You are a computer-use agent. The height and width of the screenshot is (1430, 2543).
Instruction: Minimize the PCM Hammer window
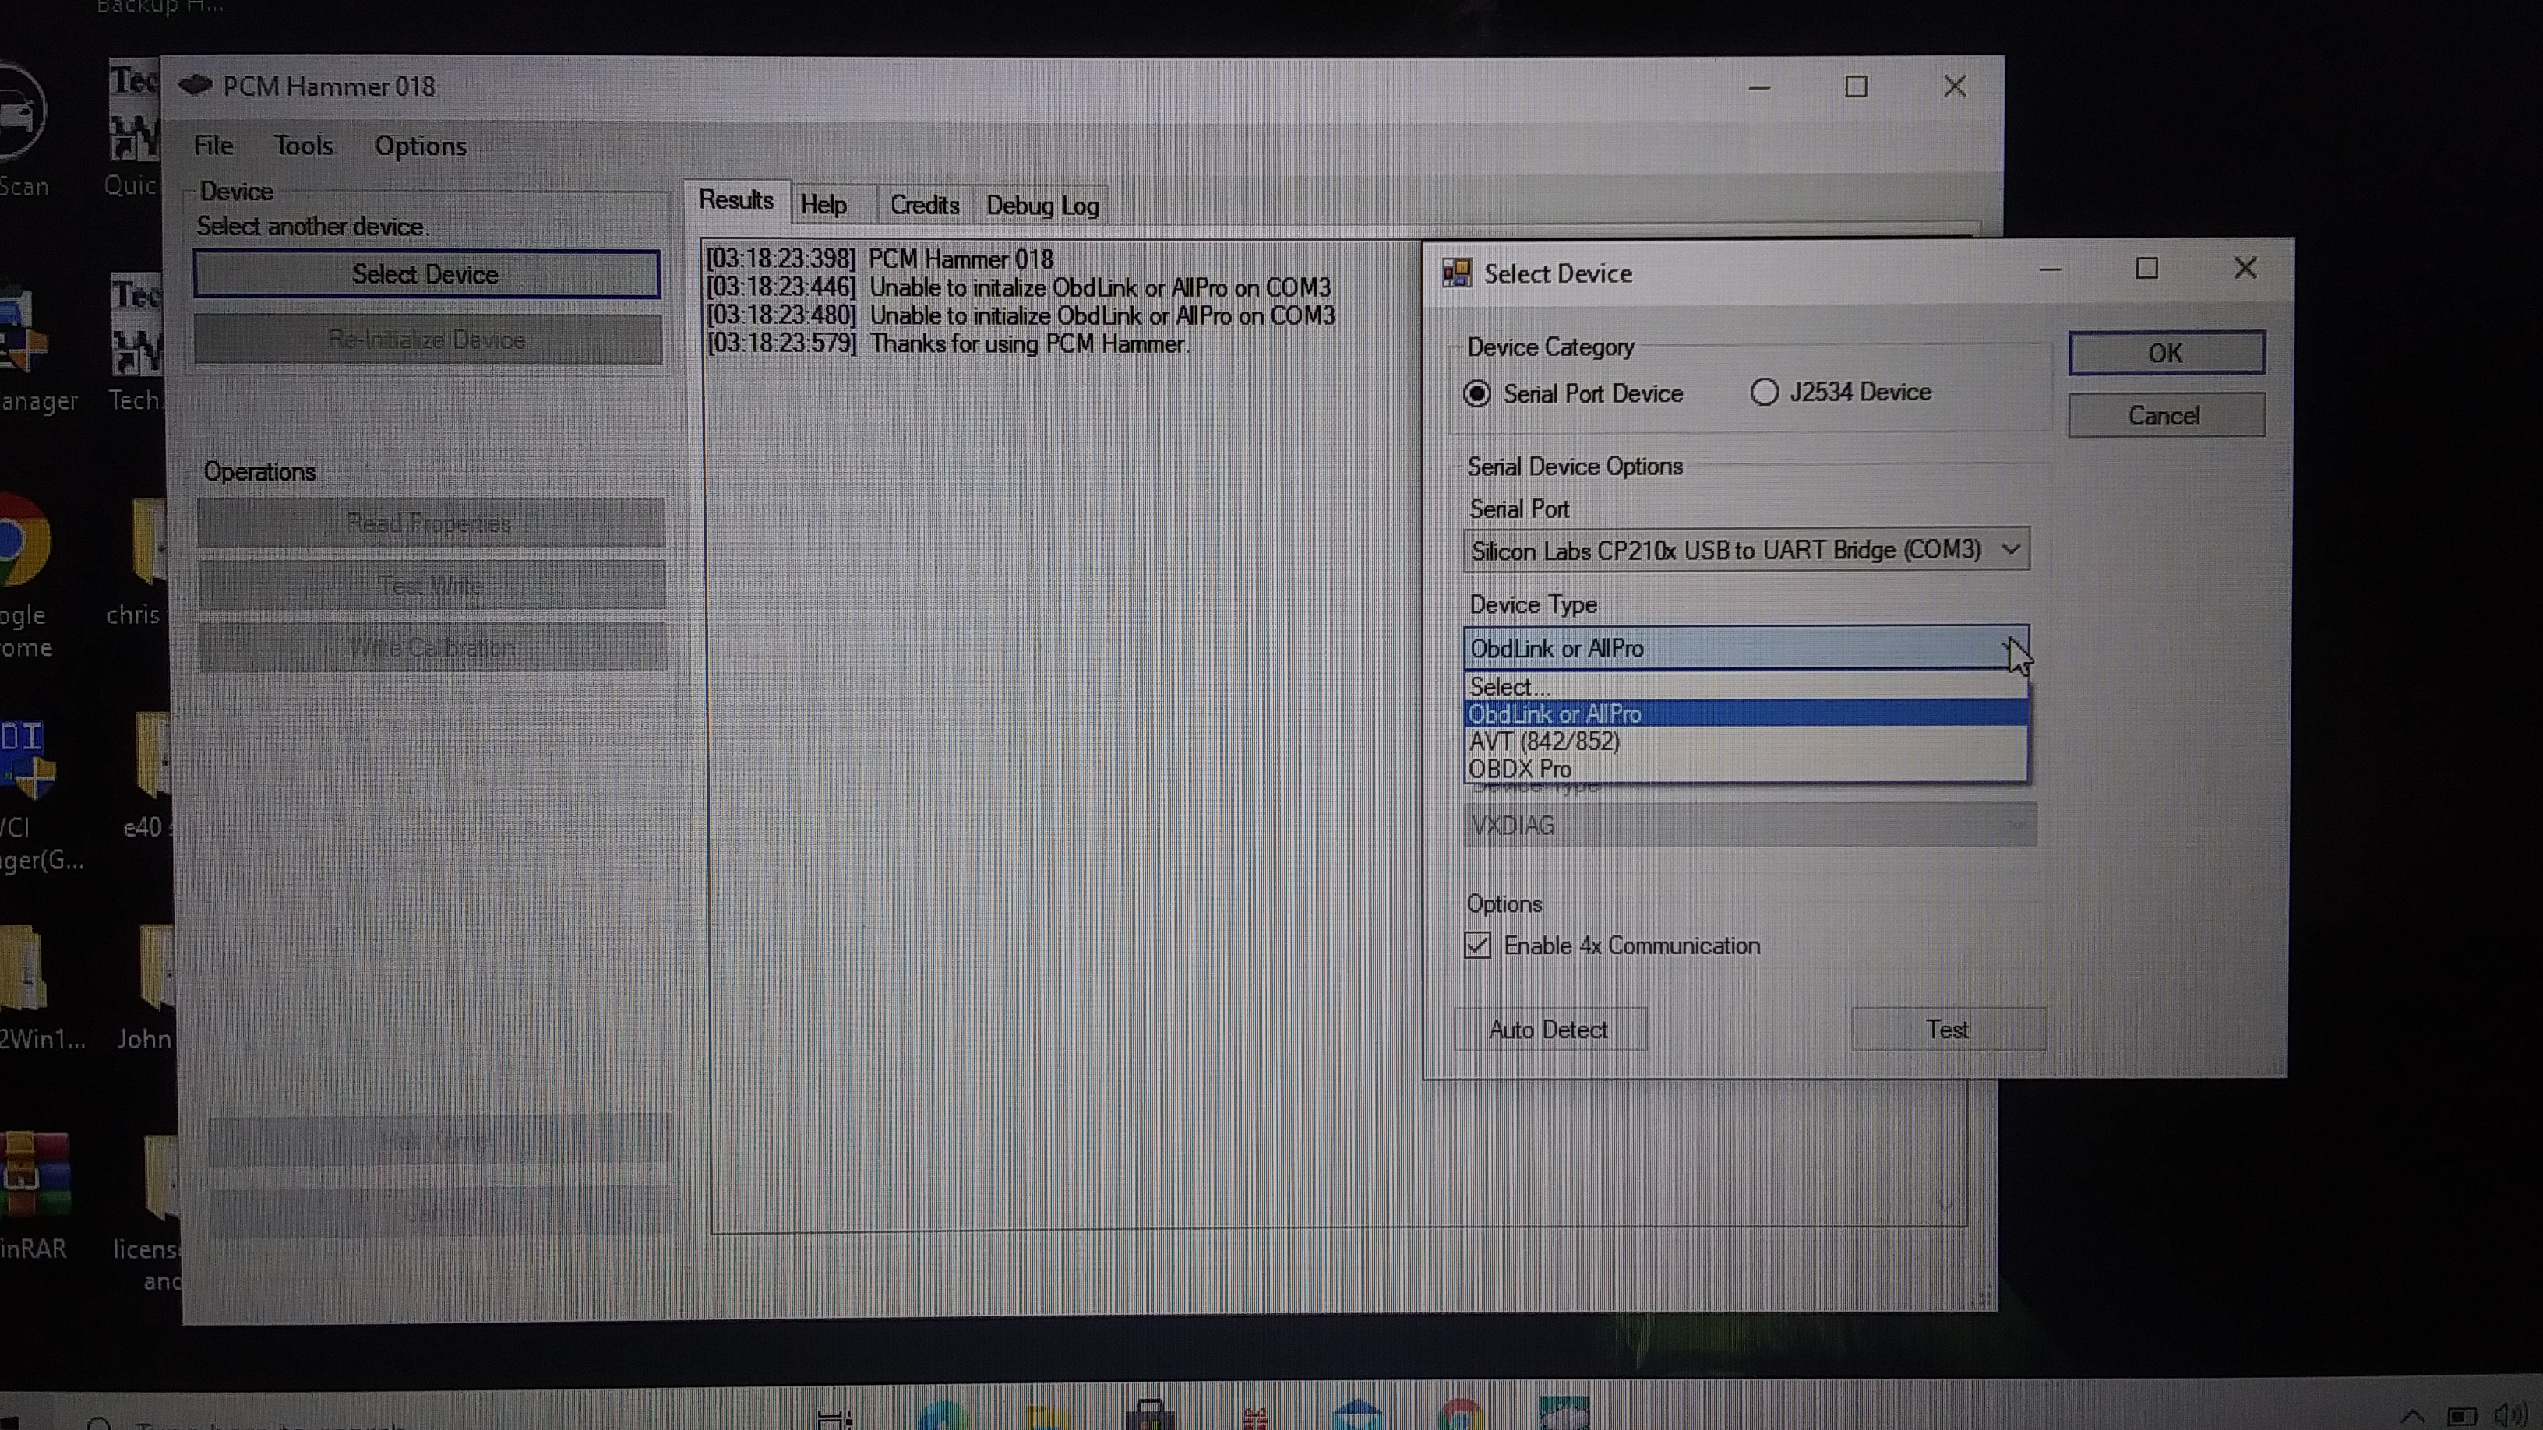1758,87
